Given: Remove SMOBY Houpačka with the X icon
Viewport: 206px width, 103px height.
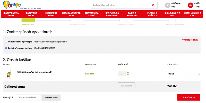Looking at the screenshot, I should click(x=199, y=74).
